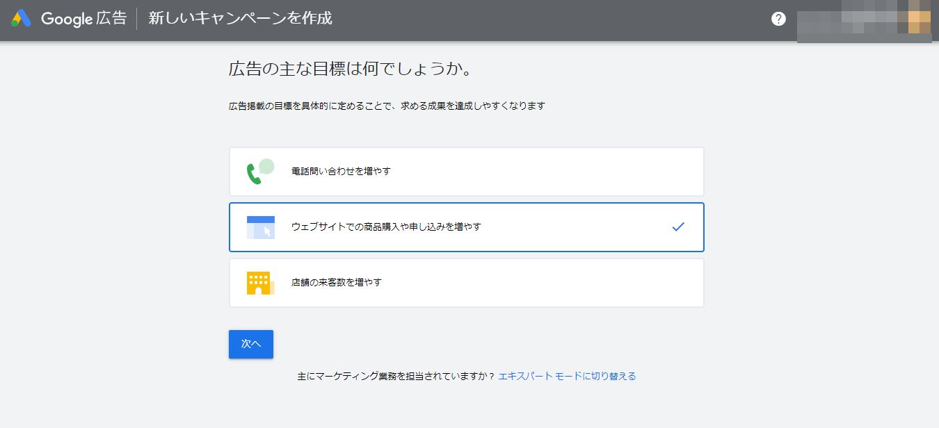This screenshot has width=939, height=428.
Task: Select ウェブサイトでの商品購入や申し込みを増やす goal option
Action: point(386,227)
